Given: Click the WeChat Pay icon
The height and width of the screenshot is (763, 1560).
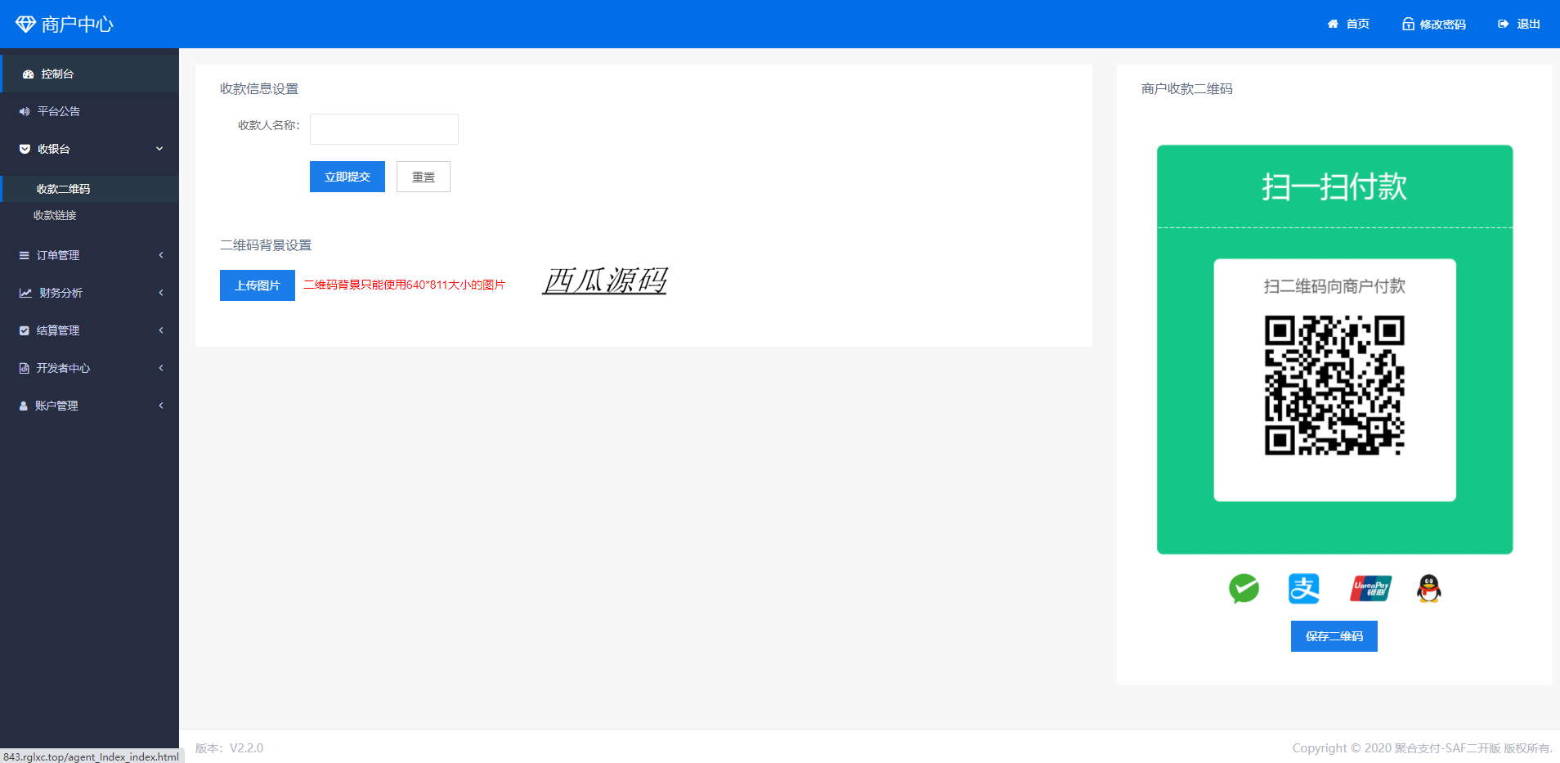Looking at the screenshot, I should pyautogui.click(x=1244, y=589).
